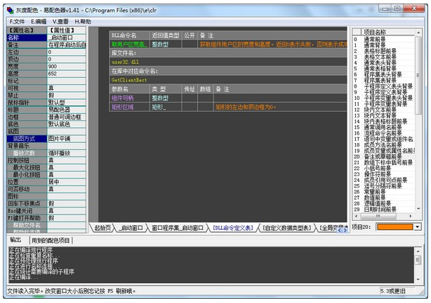Open the H.帮助 menu

(82, 21)
